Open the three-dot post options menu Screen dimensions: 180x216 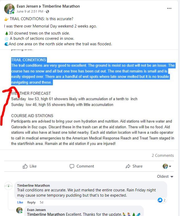coord(169,8)
